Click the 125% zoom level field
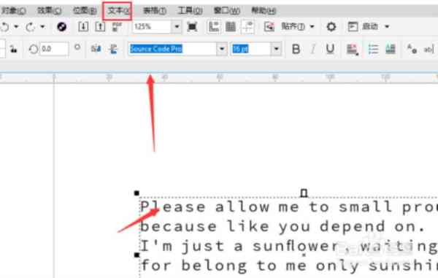This screenshot has width=438, height=278. pos(152,27)
